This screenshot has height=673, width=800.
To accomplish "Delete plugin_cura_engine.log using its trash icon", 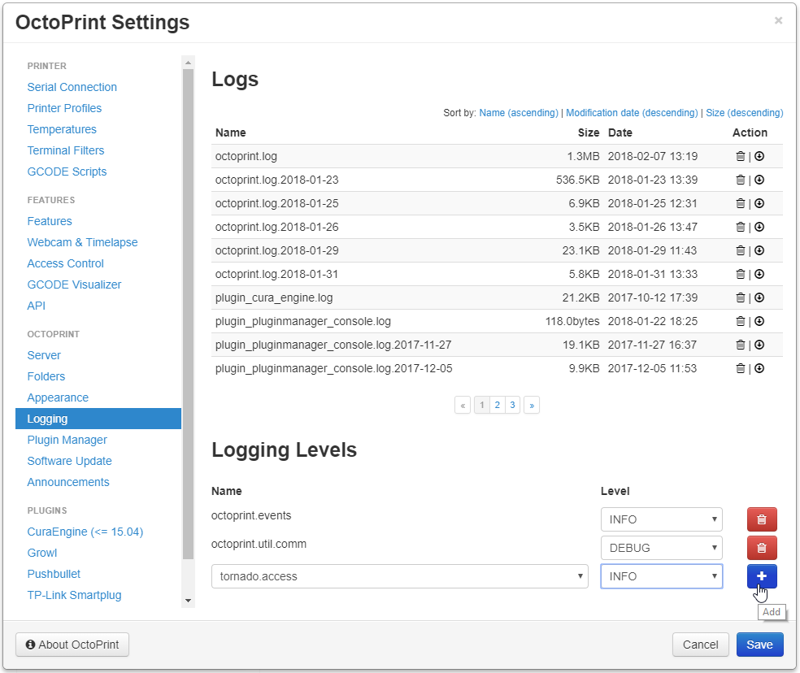I will pos(741,297).
